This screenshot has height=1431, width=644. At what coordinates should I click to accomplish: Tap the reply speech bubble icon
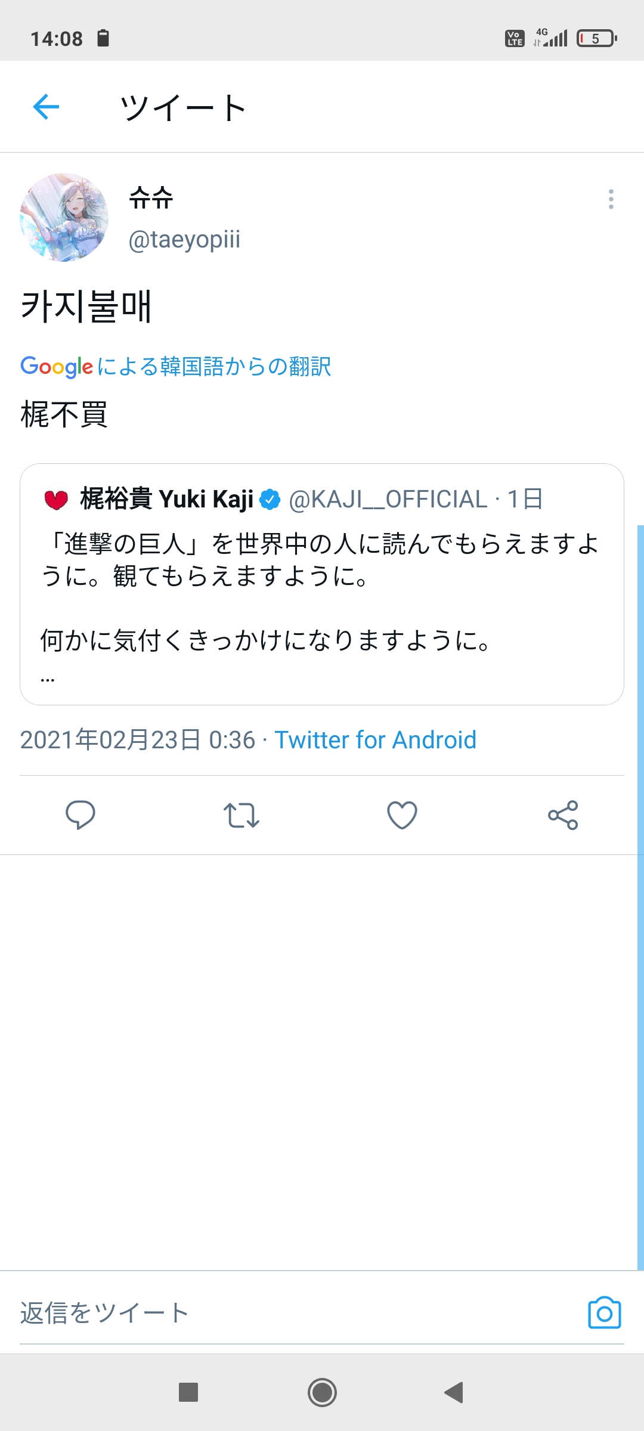point(80,814)
